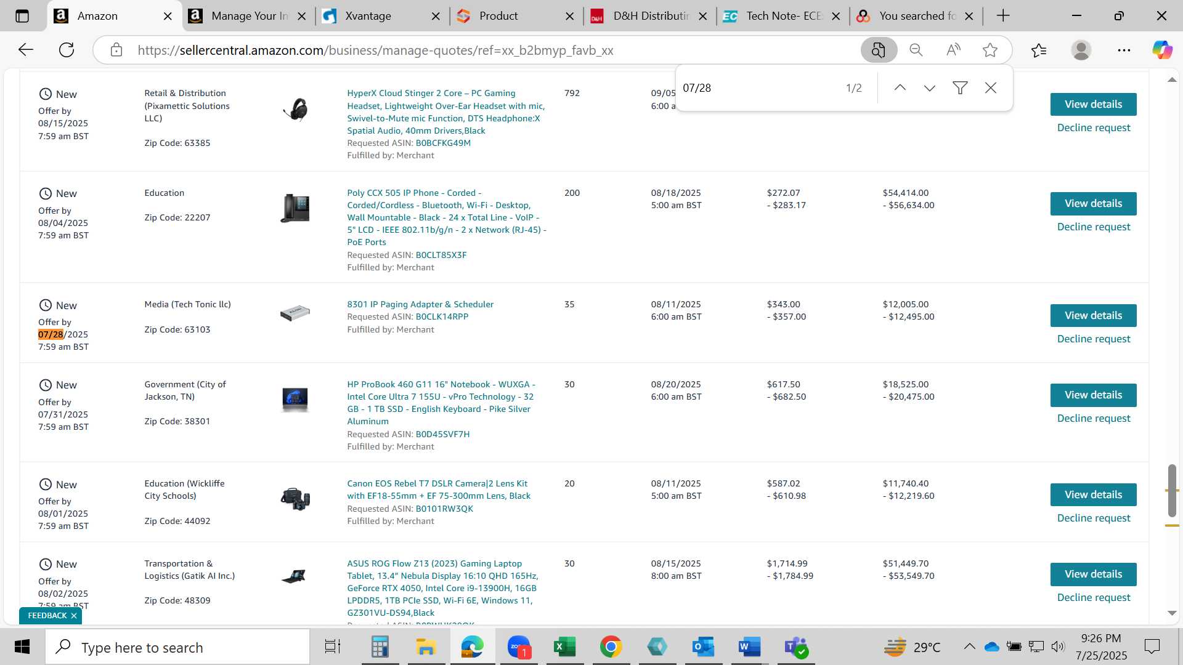Screen dimensions: 1183x665
Task: Reload the current page
Action: pyautogui.click(x=67, y=50)
